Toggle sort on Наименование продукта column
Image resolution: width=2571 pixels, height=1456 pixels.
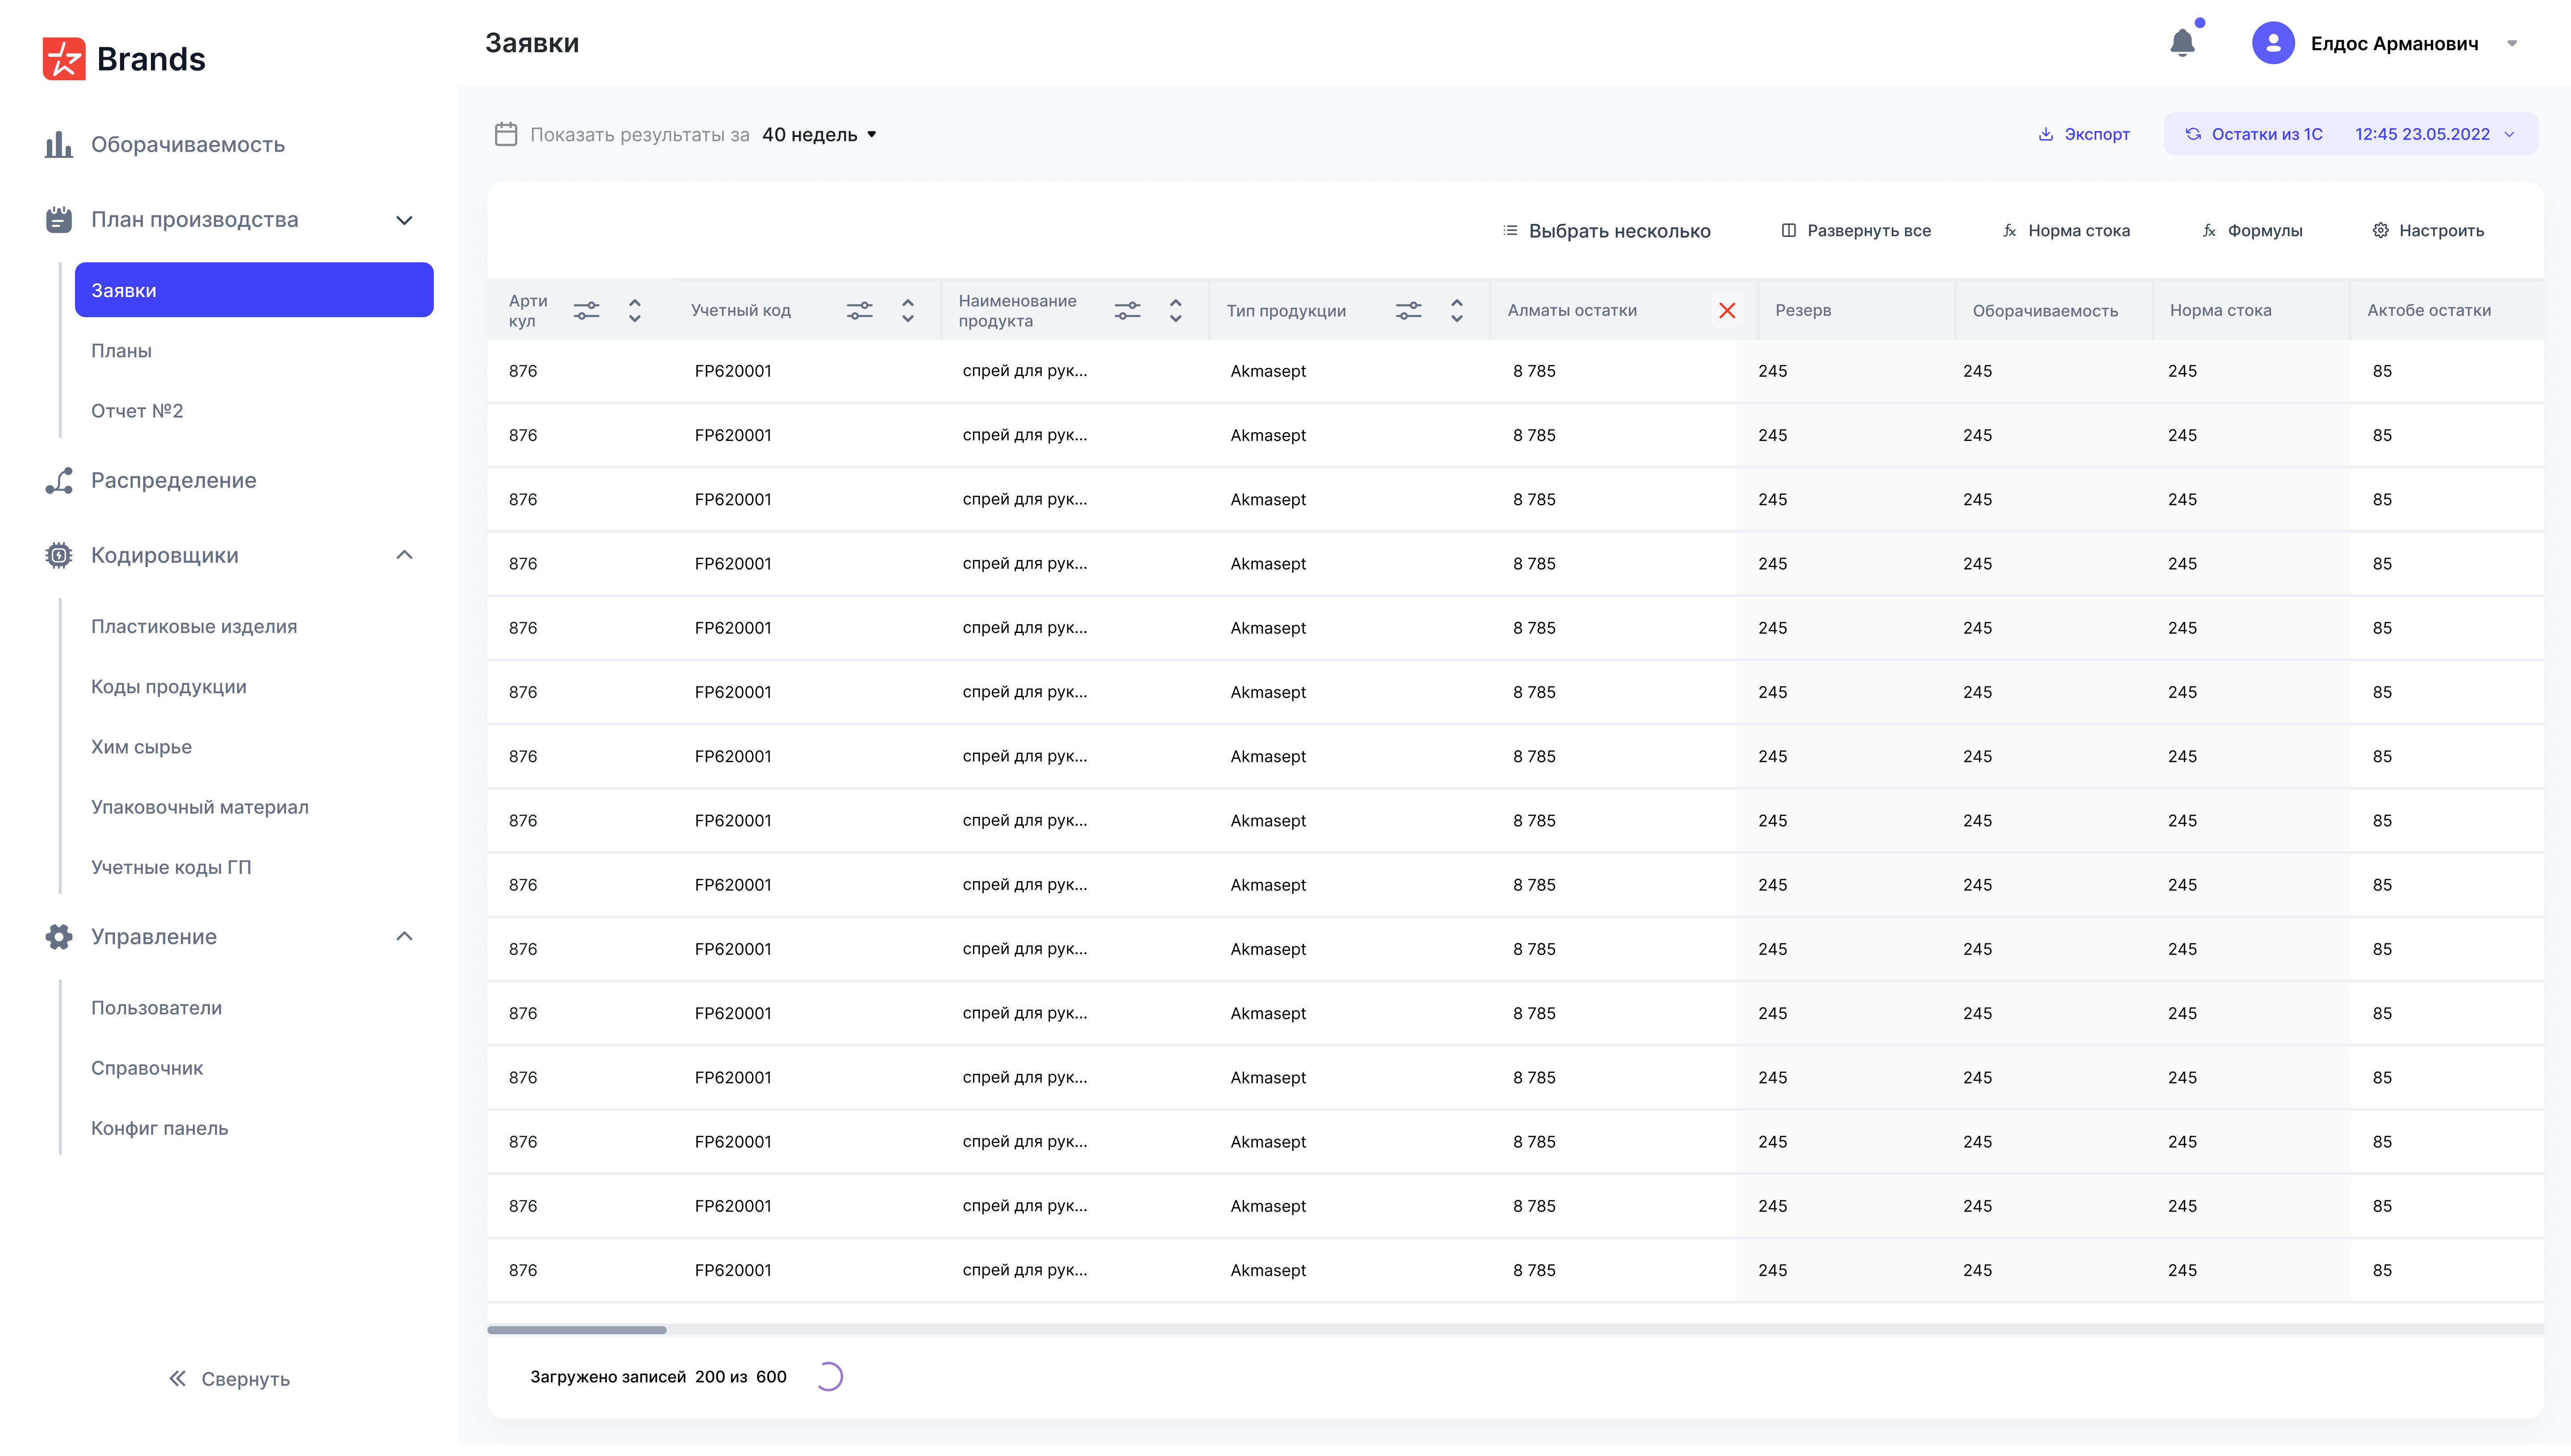point(1175,311)
